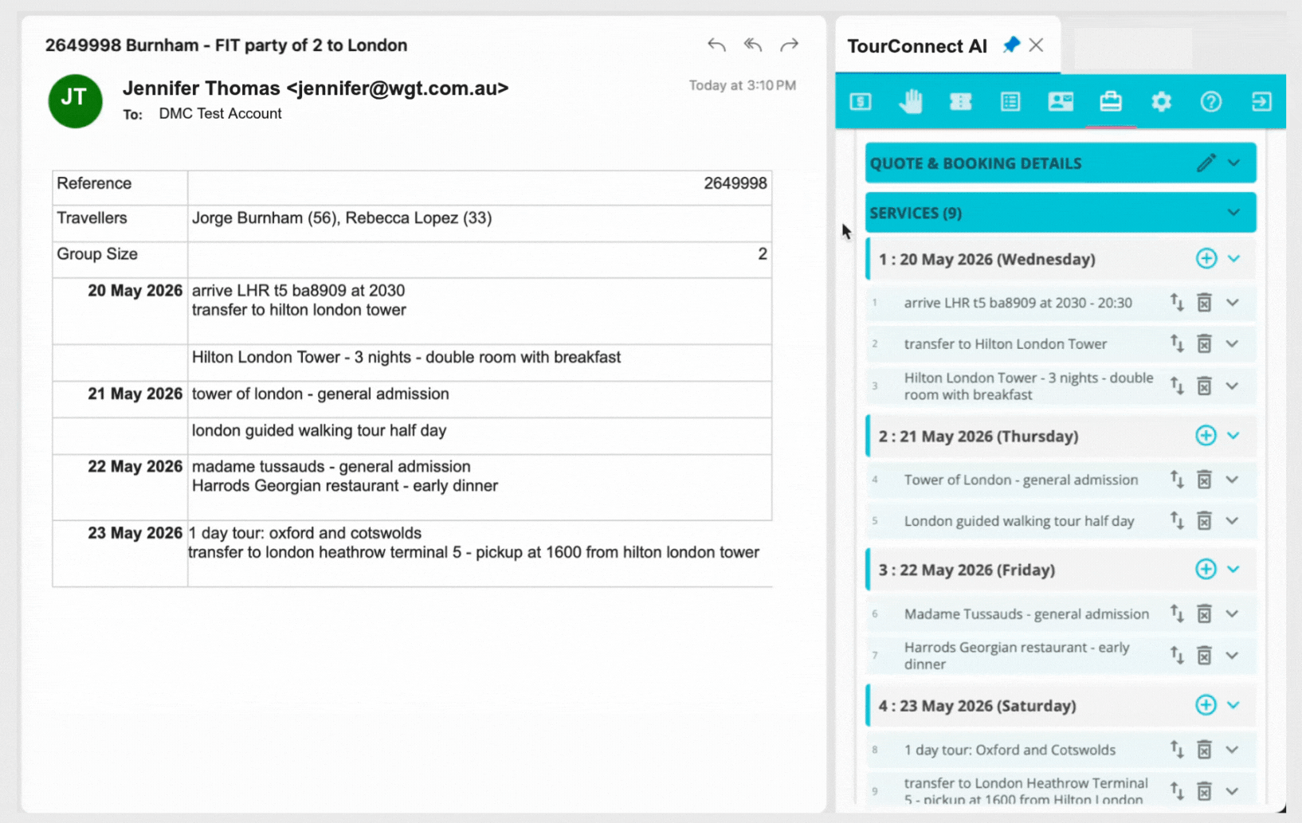Click the reply all double-arrow icon
1302x823 pixels.
click(752, 45)
